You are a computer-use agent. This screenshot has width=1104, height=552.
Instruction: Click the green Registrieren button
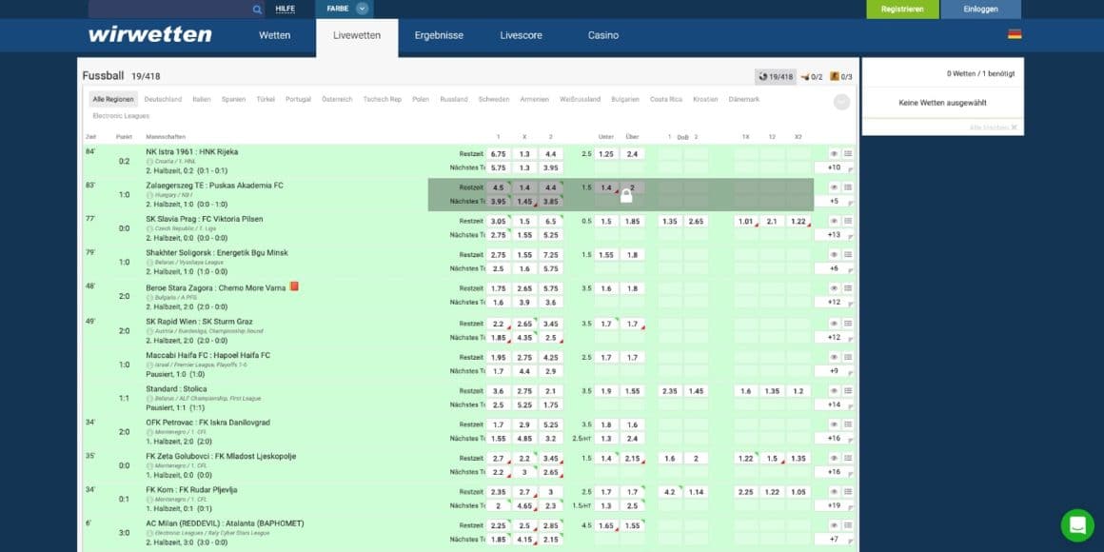pos(902,10)
